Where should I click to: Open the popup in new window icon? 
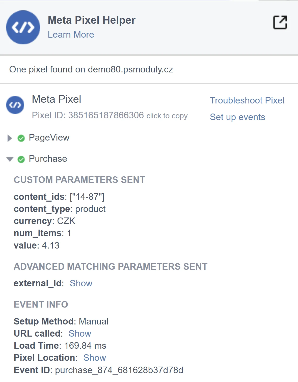(x=280, y=22)
